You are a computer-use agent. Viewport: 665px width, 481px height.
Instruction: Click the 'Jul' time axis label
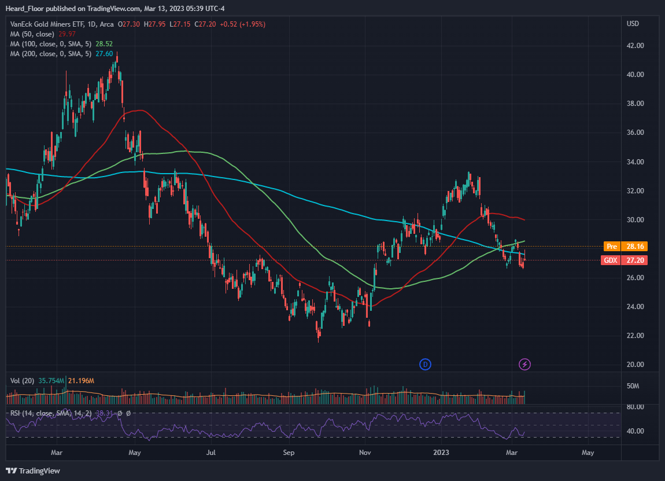tap(211, 453)
